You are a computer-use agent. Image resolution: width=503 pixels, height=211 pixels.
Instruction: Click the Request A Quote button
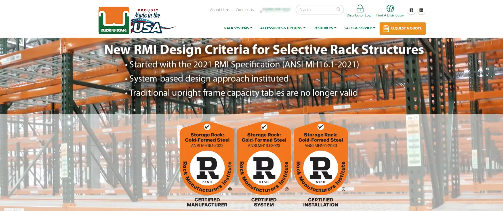tap(403, 28)
